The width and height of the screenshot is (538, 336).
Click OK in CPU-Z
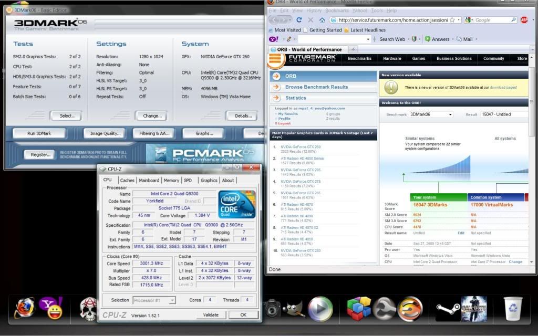point(243,315)
